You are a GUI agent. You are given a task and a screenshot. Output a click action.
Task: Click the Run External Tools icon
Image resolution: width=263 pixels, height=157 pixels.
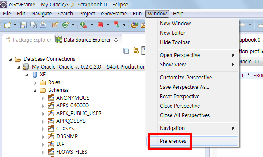coord(84,25)
